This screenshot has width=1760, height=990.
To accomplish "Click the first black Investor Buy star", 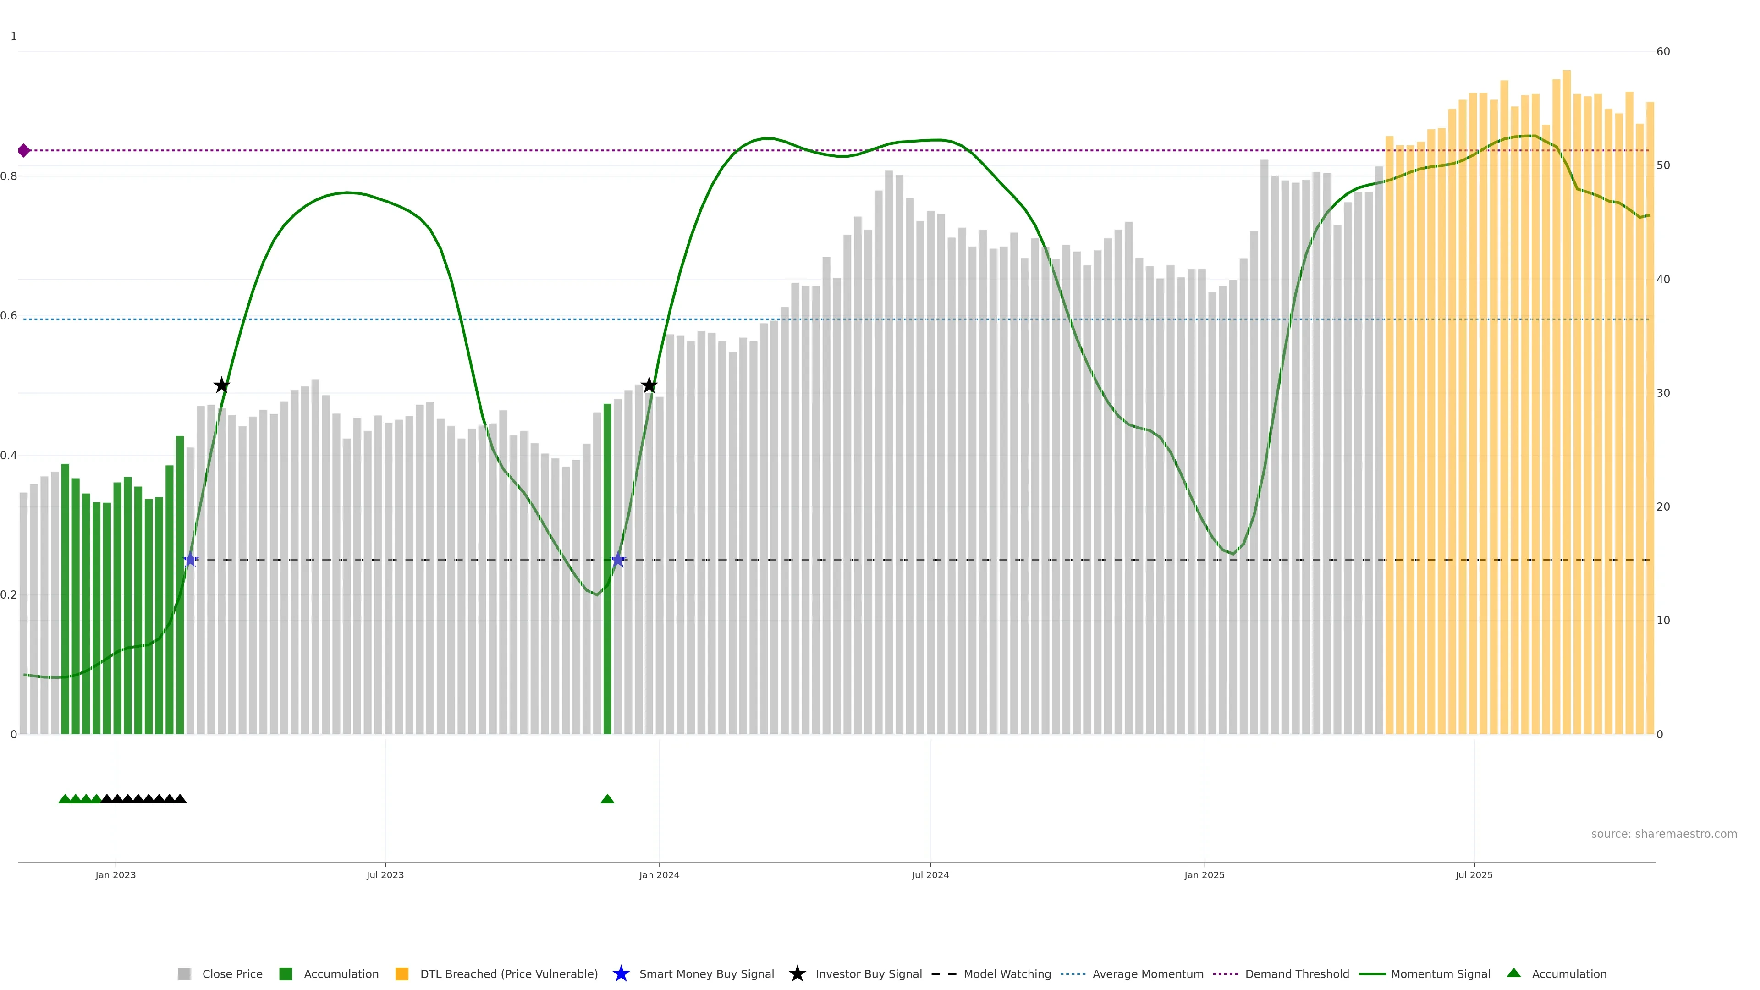I will tap(221, 386).
